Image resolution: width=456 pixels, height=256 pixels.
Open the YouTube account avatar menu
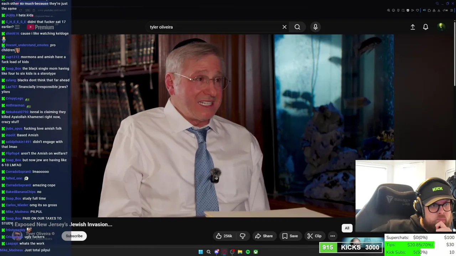(441, 27)
